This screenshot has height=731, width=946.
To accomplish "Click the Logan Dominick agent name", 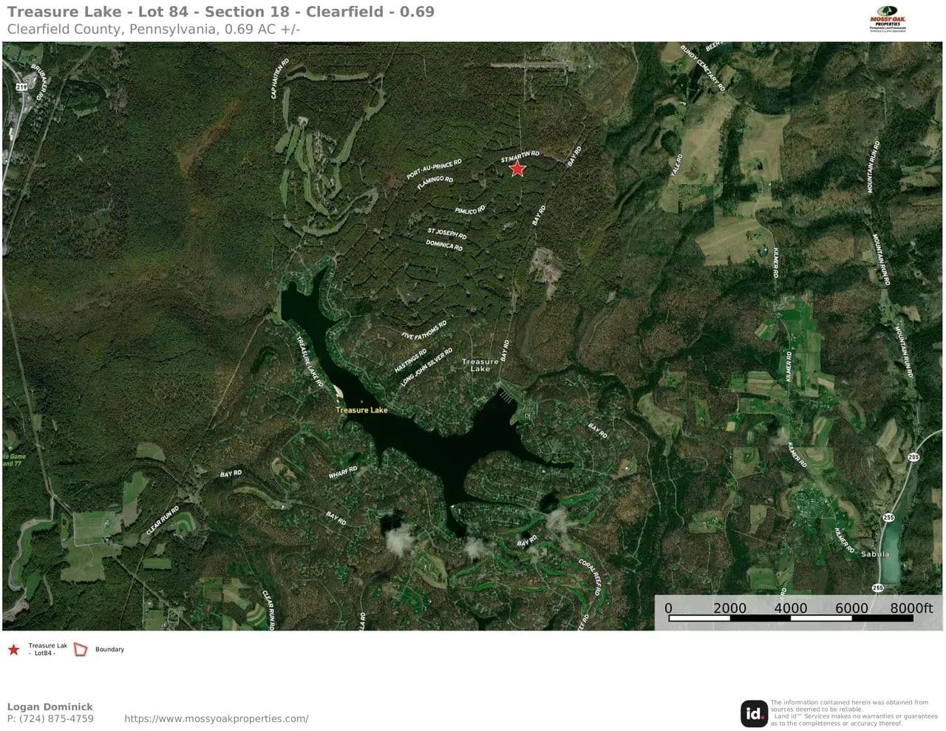I will pos(50,707).
